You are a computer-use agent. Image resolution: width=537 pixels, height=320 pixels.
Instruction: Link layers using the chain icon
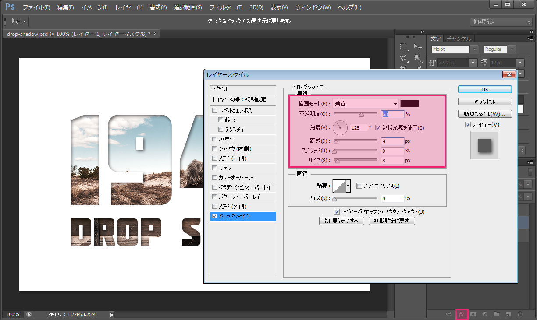click(449, 314)
